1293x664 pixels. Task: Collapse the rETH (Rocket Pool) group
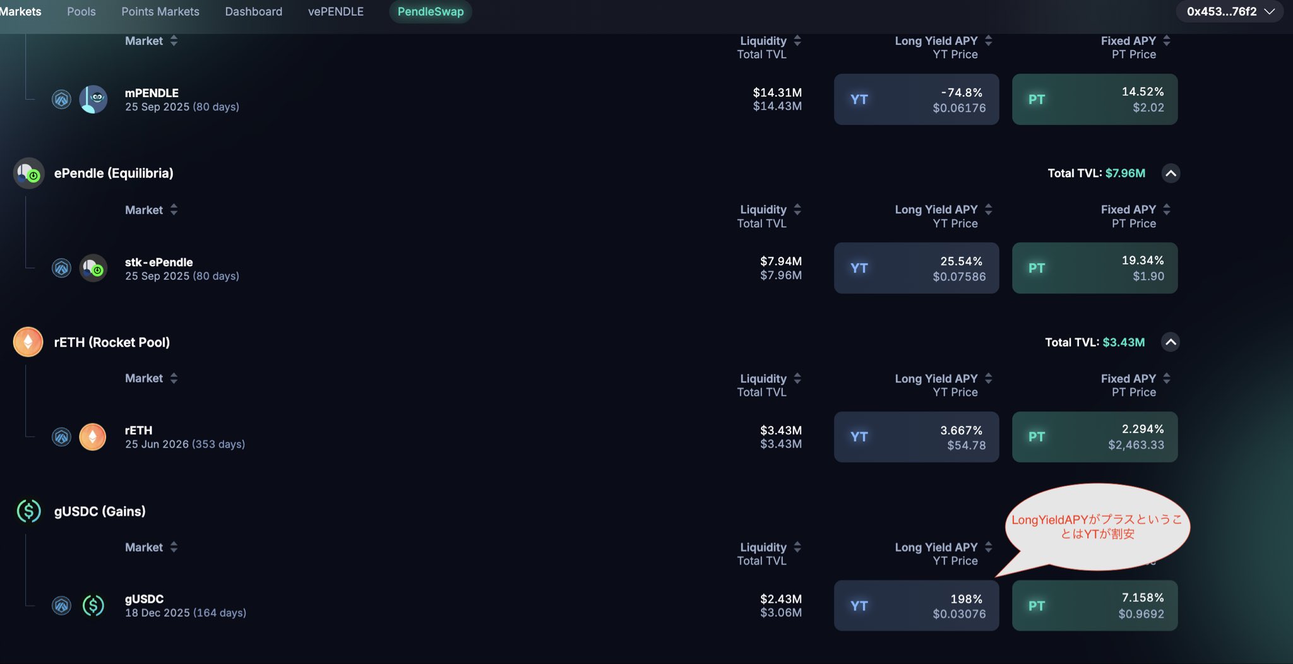click(1171, 342)
